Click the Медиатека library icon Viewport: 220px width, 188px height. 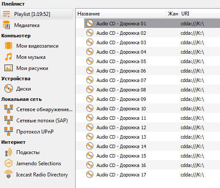pos(6,25)
